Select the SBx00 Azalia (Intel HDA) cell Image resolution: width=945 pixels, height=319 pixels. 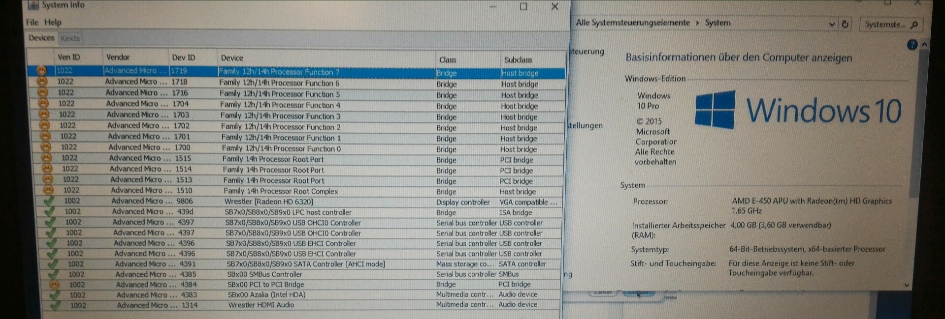coord(330,295)
